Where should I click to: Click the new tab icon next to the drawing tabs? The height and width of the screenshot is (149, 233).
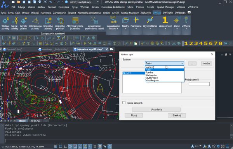(x=111, y=49)
